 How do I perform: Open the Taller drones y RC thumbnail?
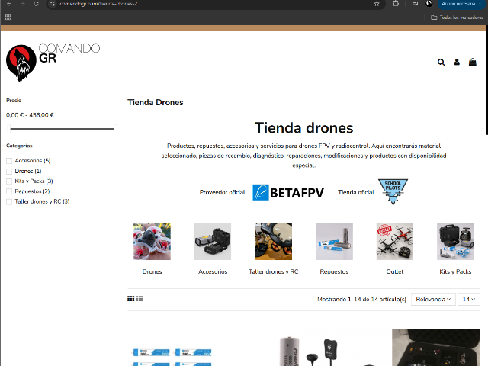pyautogui.click(x=274, y=242)
